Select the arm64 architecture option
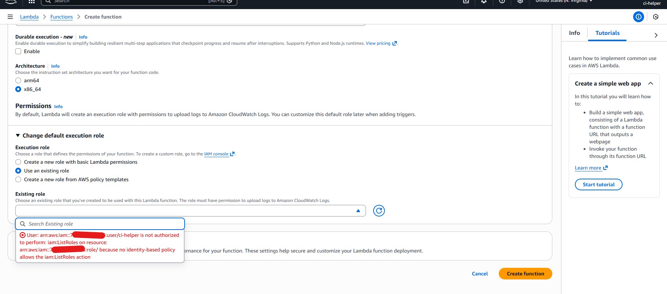 point(18,80)
